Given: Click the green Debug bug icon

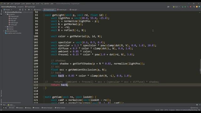Looking at the screenshot, I should coord(185,7).
